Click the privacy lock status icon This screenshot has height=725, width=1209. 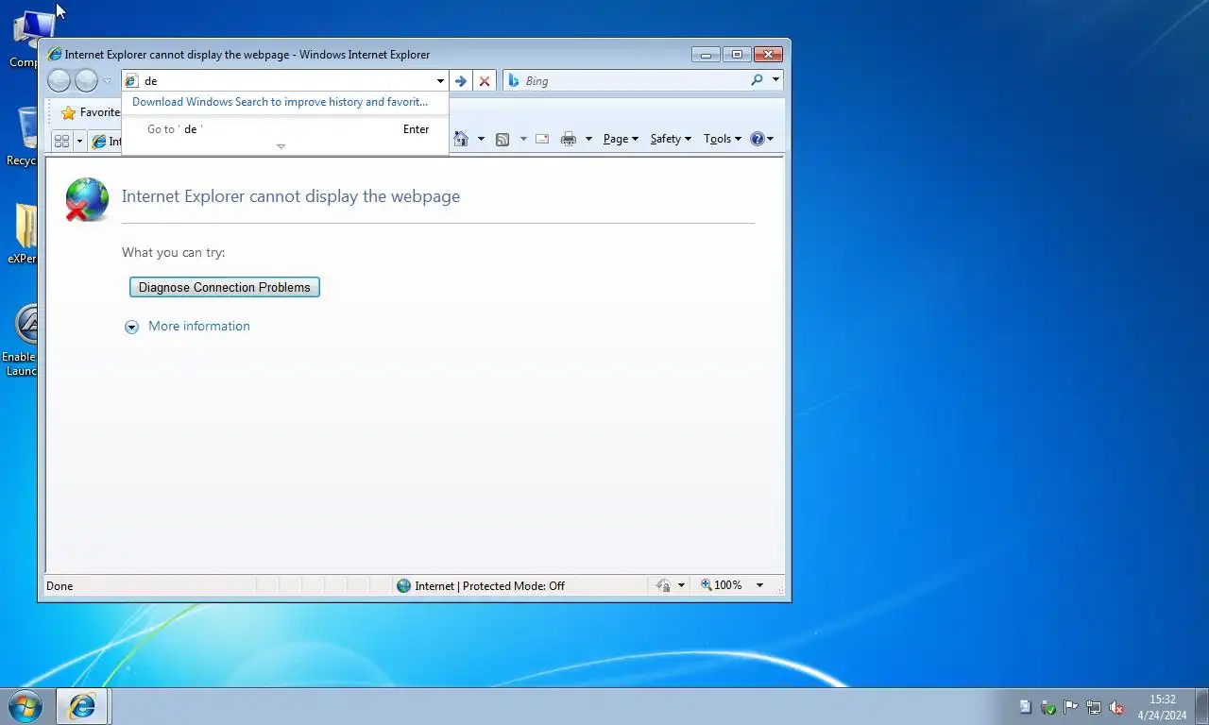(664, 585)
